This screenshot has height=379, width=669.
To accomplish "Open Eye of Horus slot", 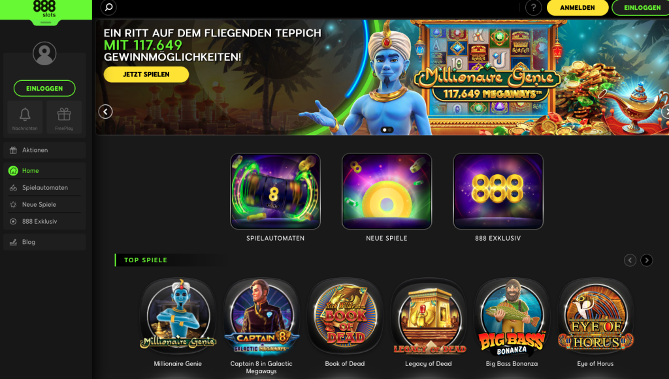I will 595,315.
